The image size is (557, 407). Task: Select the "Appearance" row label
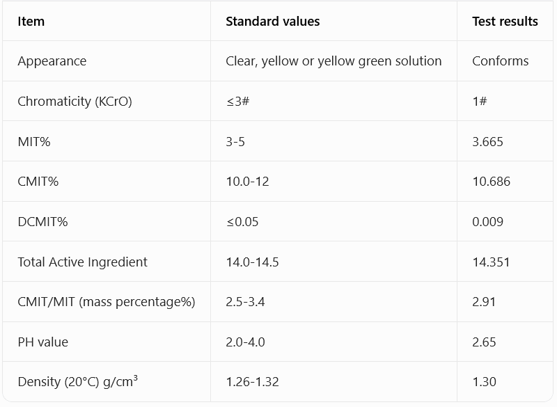pyautogui.click(x=52, y=61)
